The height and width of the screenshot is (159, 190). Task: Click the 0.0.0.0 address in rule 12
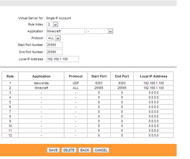pyautogui.click(x=153, y=135)
